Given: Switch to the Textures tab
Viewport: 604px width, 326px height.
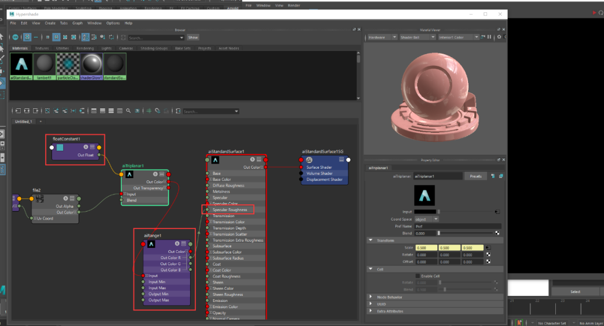Looking at the screenshot, I should point(42,49).
